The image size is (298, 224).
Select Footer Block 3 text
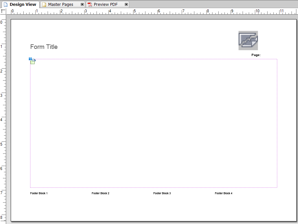click(162, 193)
